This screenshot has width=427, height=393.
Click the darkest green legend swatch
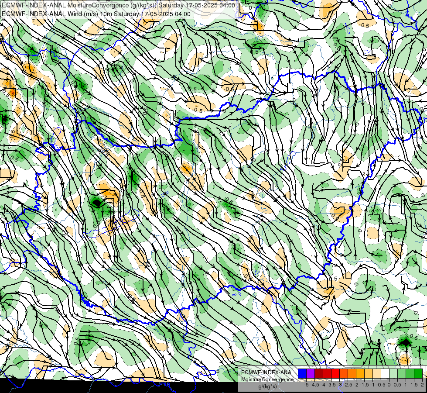pos(418,374)
